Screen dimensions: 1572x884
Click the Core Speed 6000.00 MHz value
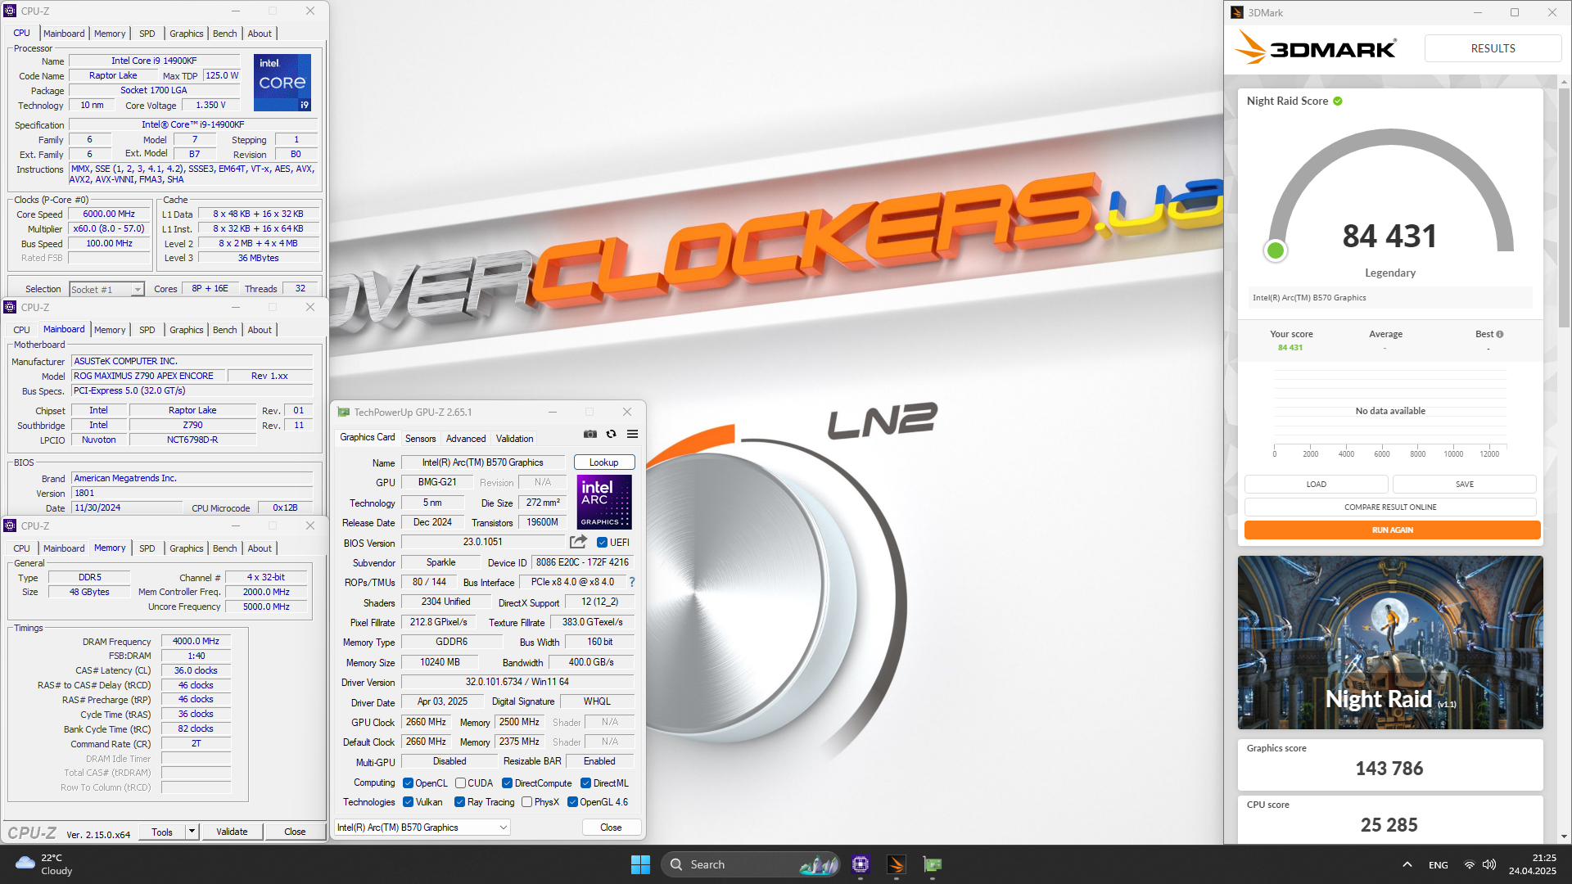coord(109,214)
